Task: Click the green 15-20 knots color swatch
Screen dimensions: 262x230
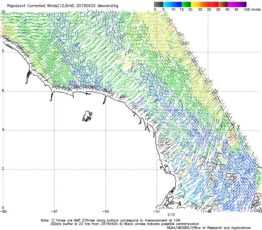Action: click(x=186, y=4)
